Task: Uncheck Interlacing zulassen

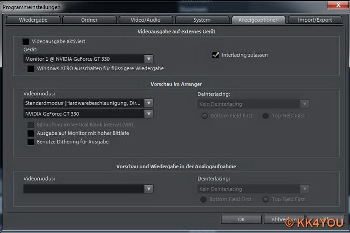Action: pyautogui.click(x=216, y=55)
